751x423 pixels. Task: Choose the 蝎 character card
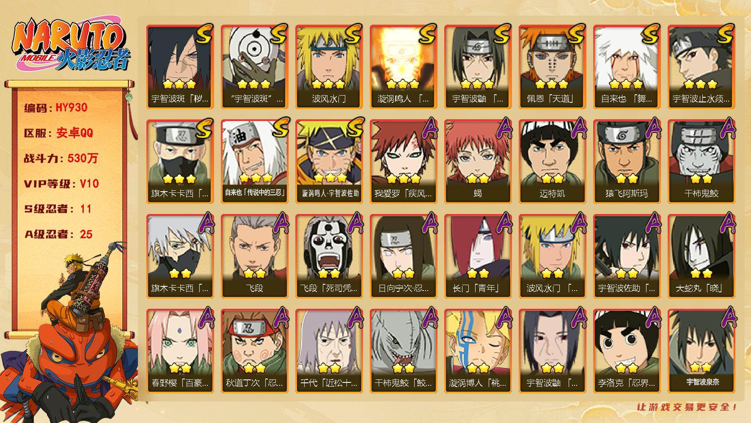tap(478, 161)
